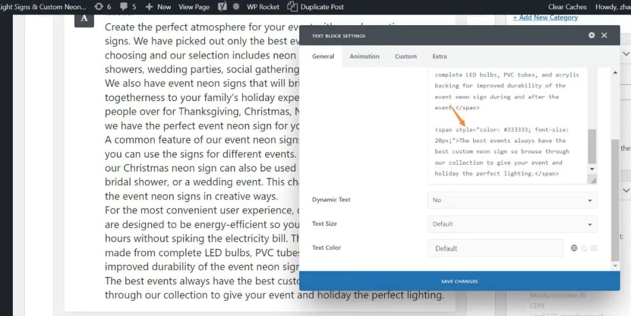Open the Text Size dropdown
The image size is (631, 316).
(512, 224)
